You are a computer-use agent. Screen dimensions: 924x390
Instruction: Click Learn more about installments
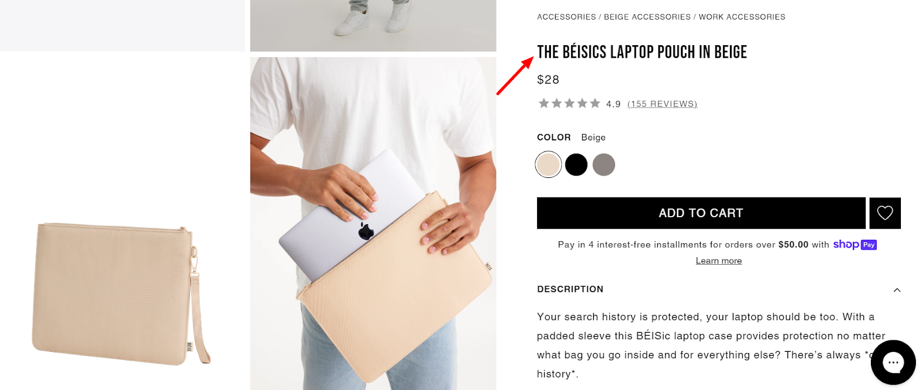coord(718,261)
